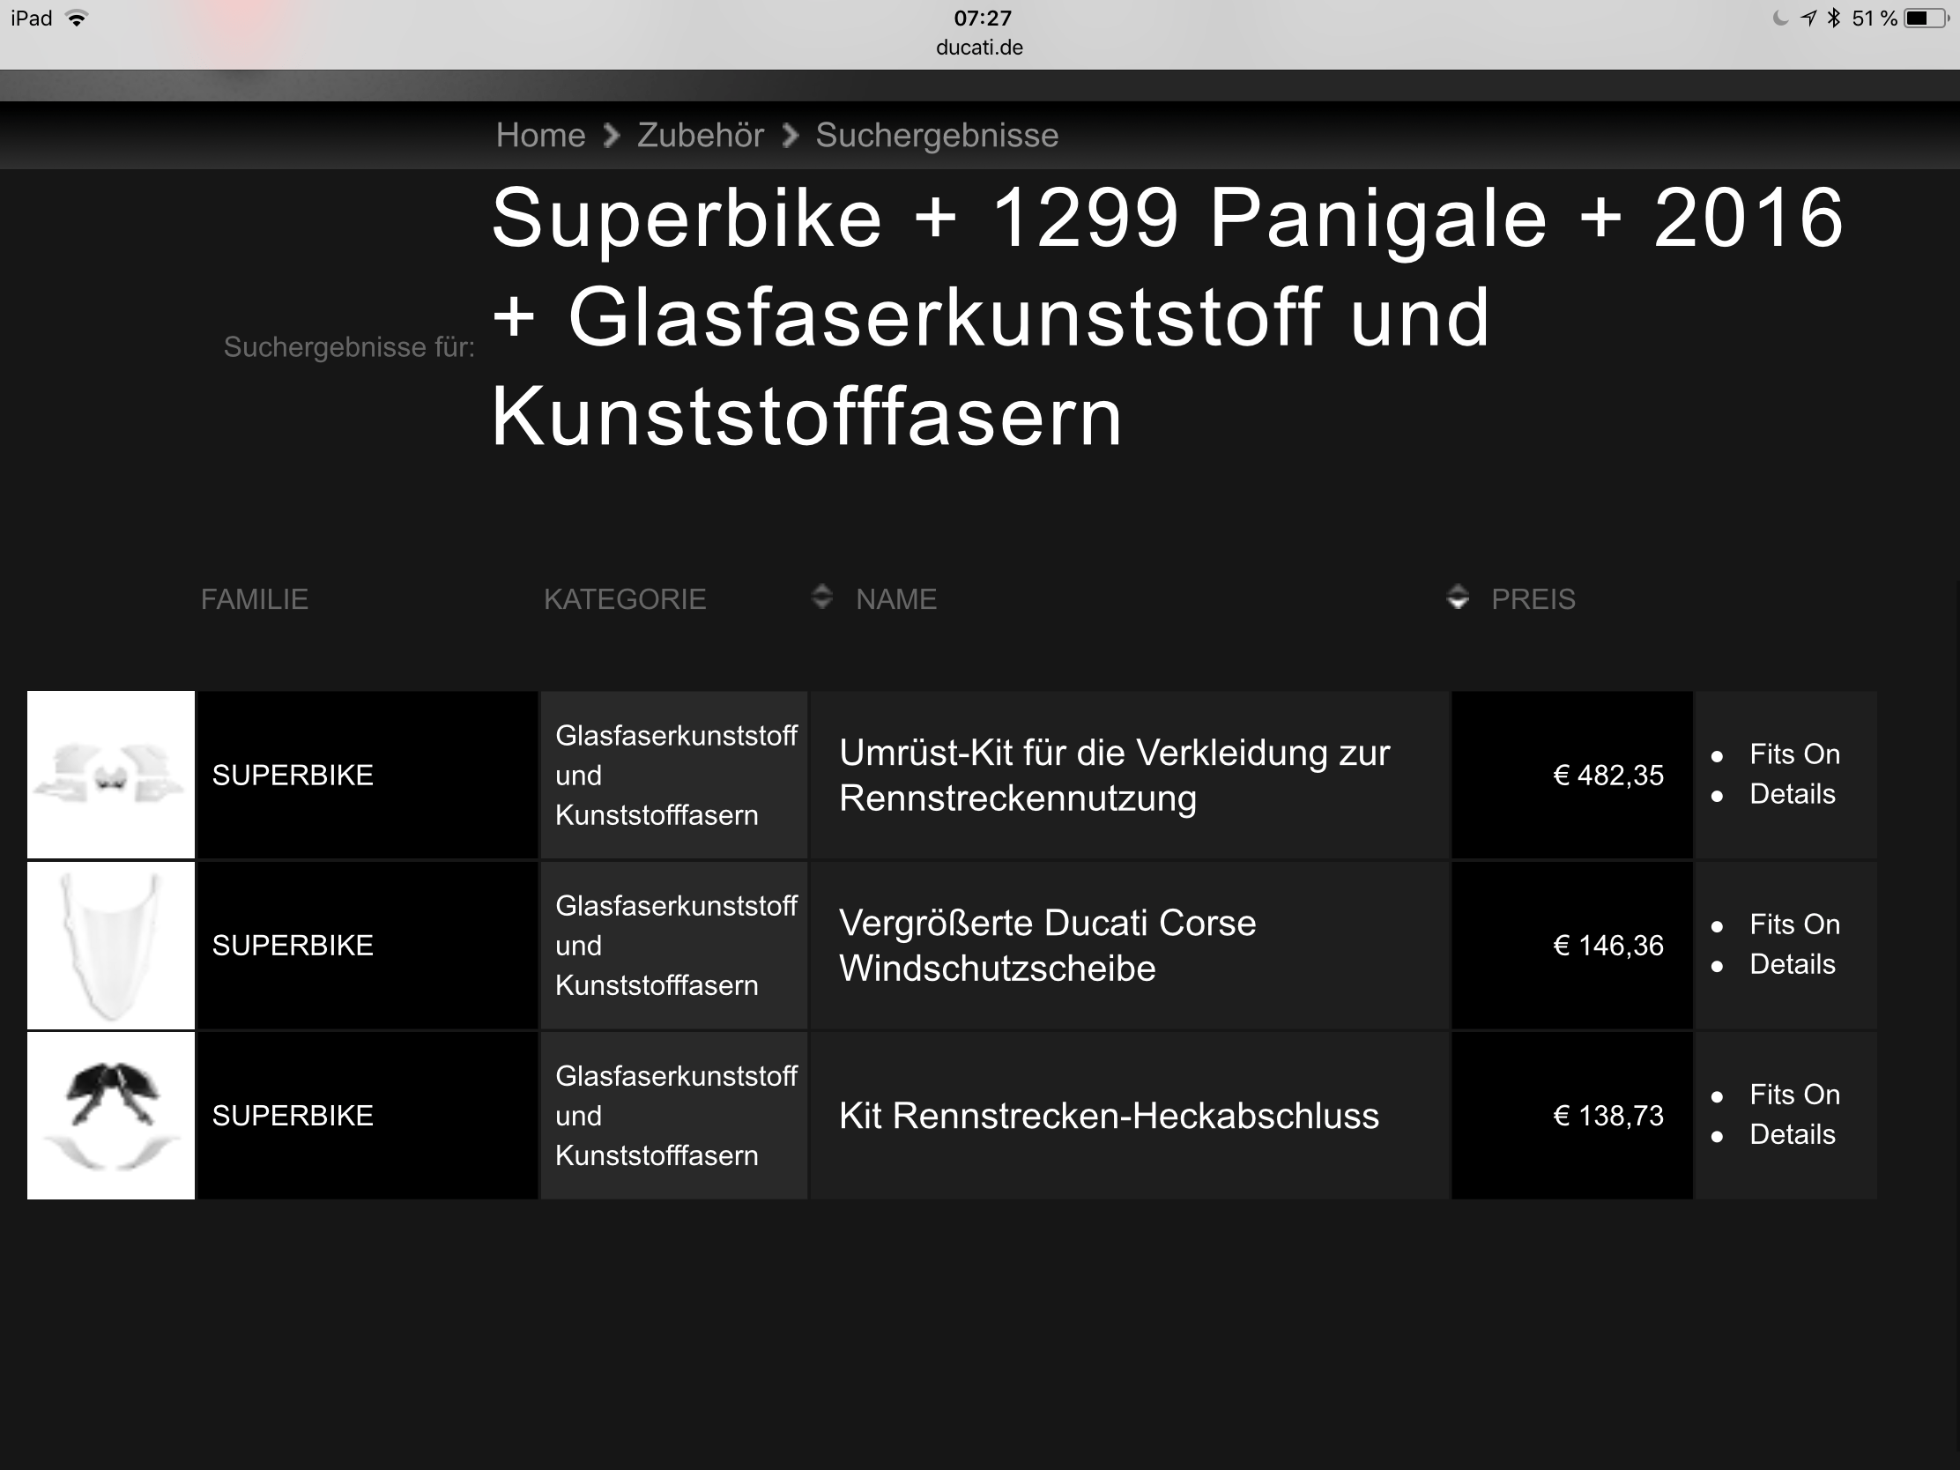The height and width of the screenshot is (1470, 1960).
Task: Open the Kit Rennstrecken-Heckabschluss product name
Action: [1109, 1116]
